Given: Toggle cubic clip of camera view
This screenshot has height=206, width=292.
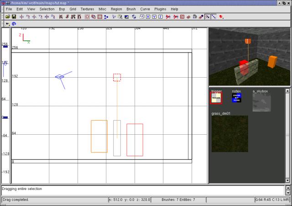Looking at the screenshot, I should [x=127, y=17].
